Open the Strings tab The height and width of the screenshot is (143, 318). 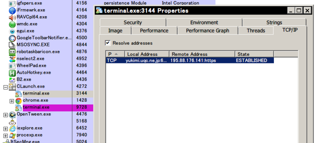click(x=274, y=22)
